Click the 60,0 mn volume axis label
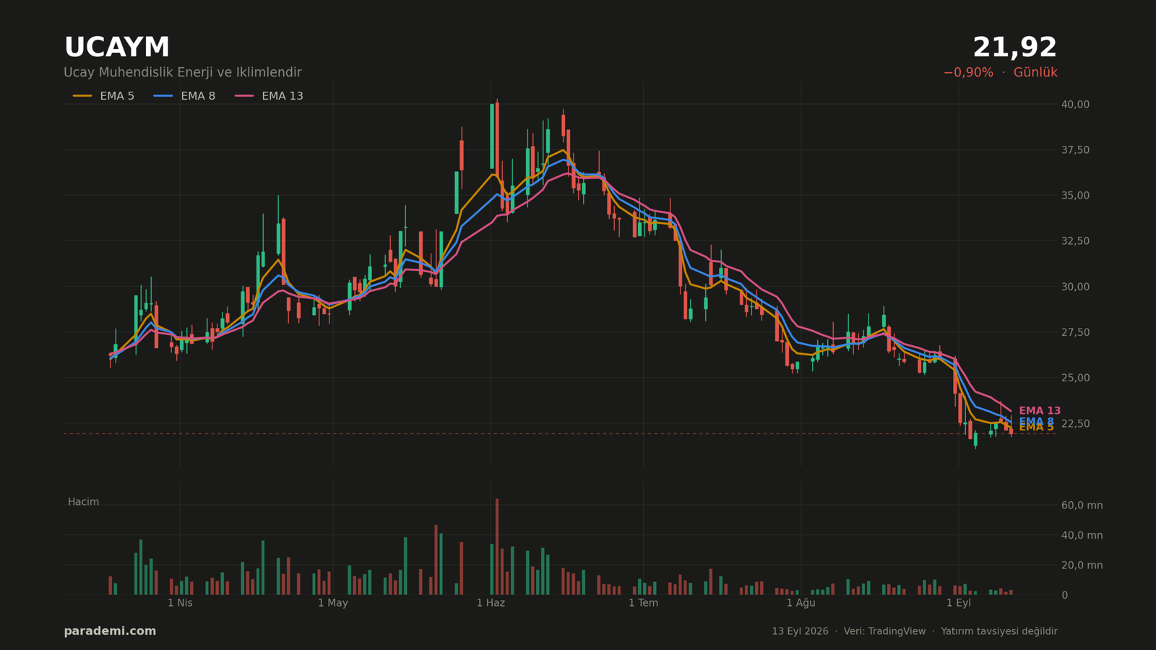This screenshot has height=650, width=1156. pyautogui.click(x=1082, y=506)
